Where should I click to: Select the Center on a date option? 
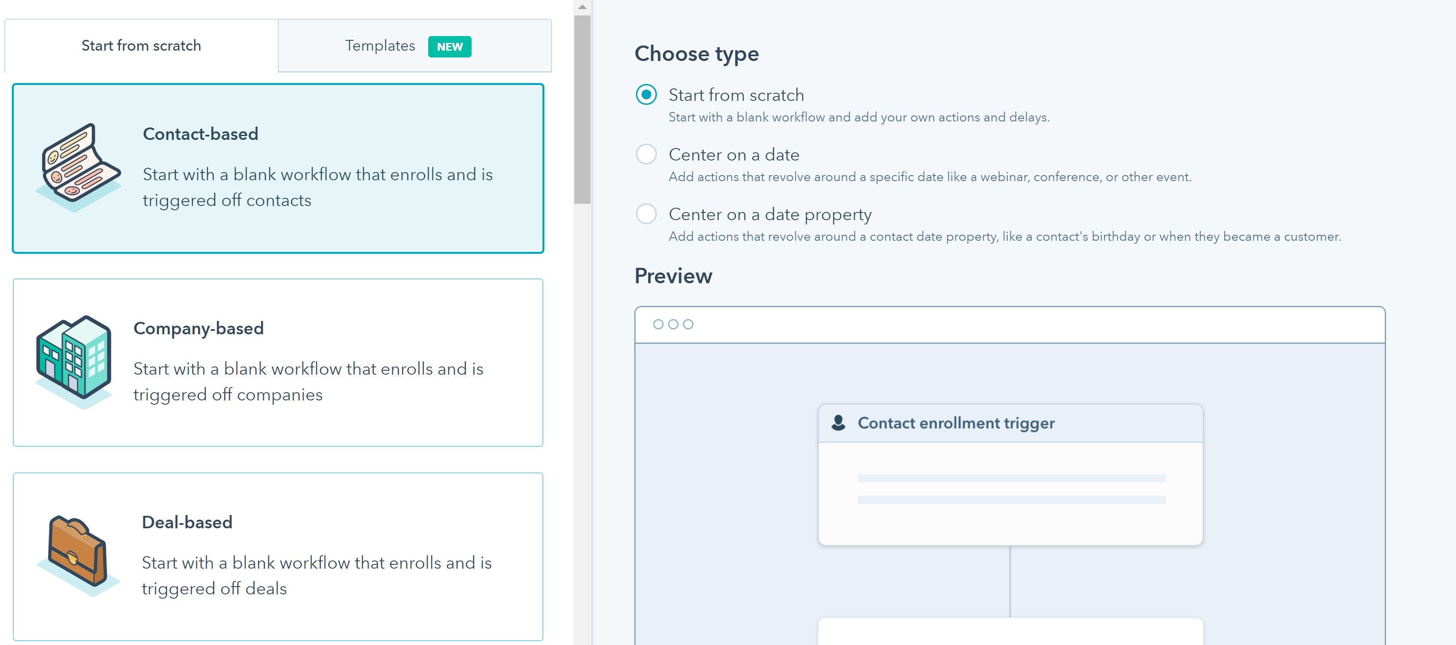[x=646, y=154]
